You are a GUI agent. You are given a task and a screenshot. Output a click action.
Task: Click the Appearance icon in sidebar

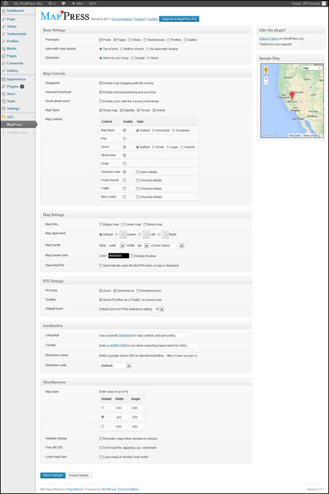4,79
